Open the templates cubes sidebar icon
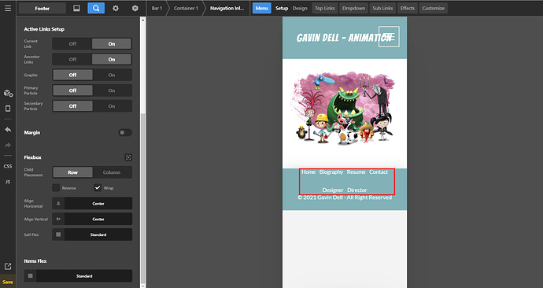 point(8,93)
